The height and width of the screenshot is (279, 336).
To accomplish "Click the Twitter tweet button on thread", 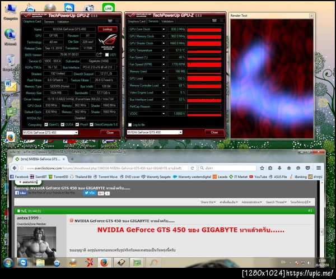I will coord(90,193).
